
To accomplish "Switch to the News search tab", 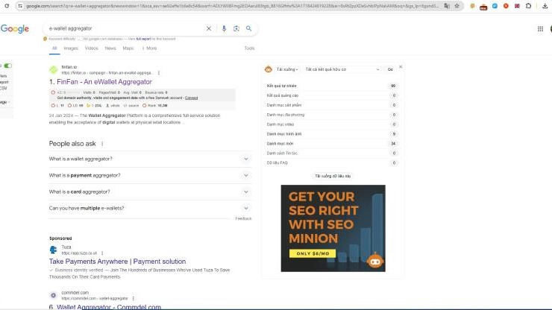I will 110,48.
